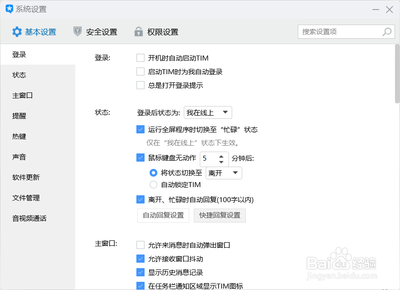Open the 我在线上 status dropdown
The height and width of the screenshot is (290, 400).
click(208, 112)
